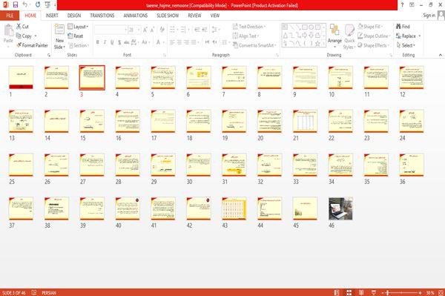
Task: Toggle Underline formatting button
Action: point(112,42)
